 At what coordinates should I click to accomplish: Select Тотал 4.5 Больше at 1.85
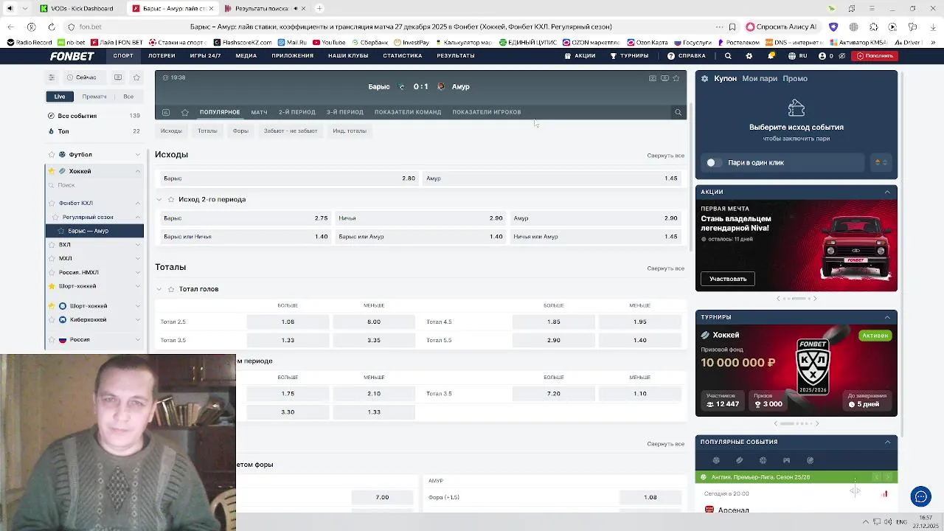(x=554, y=322)
